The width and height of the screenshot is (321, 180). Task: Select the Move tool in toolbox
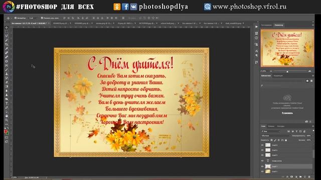(x=7, y=27)
